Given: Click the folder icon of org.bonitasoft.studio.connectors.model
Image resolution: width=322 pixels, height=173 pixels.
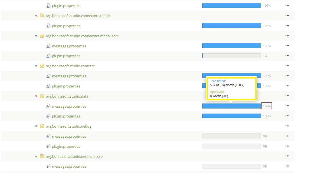Looking at the screenshot, I should pyautogui.click(x=42, y=16).
